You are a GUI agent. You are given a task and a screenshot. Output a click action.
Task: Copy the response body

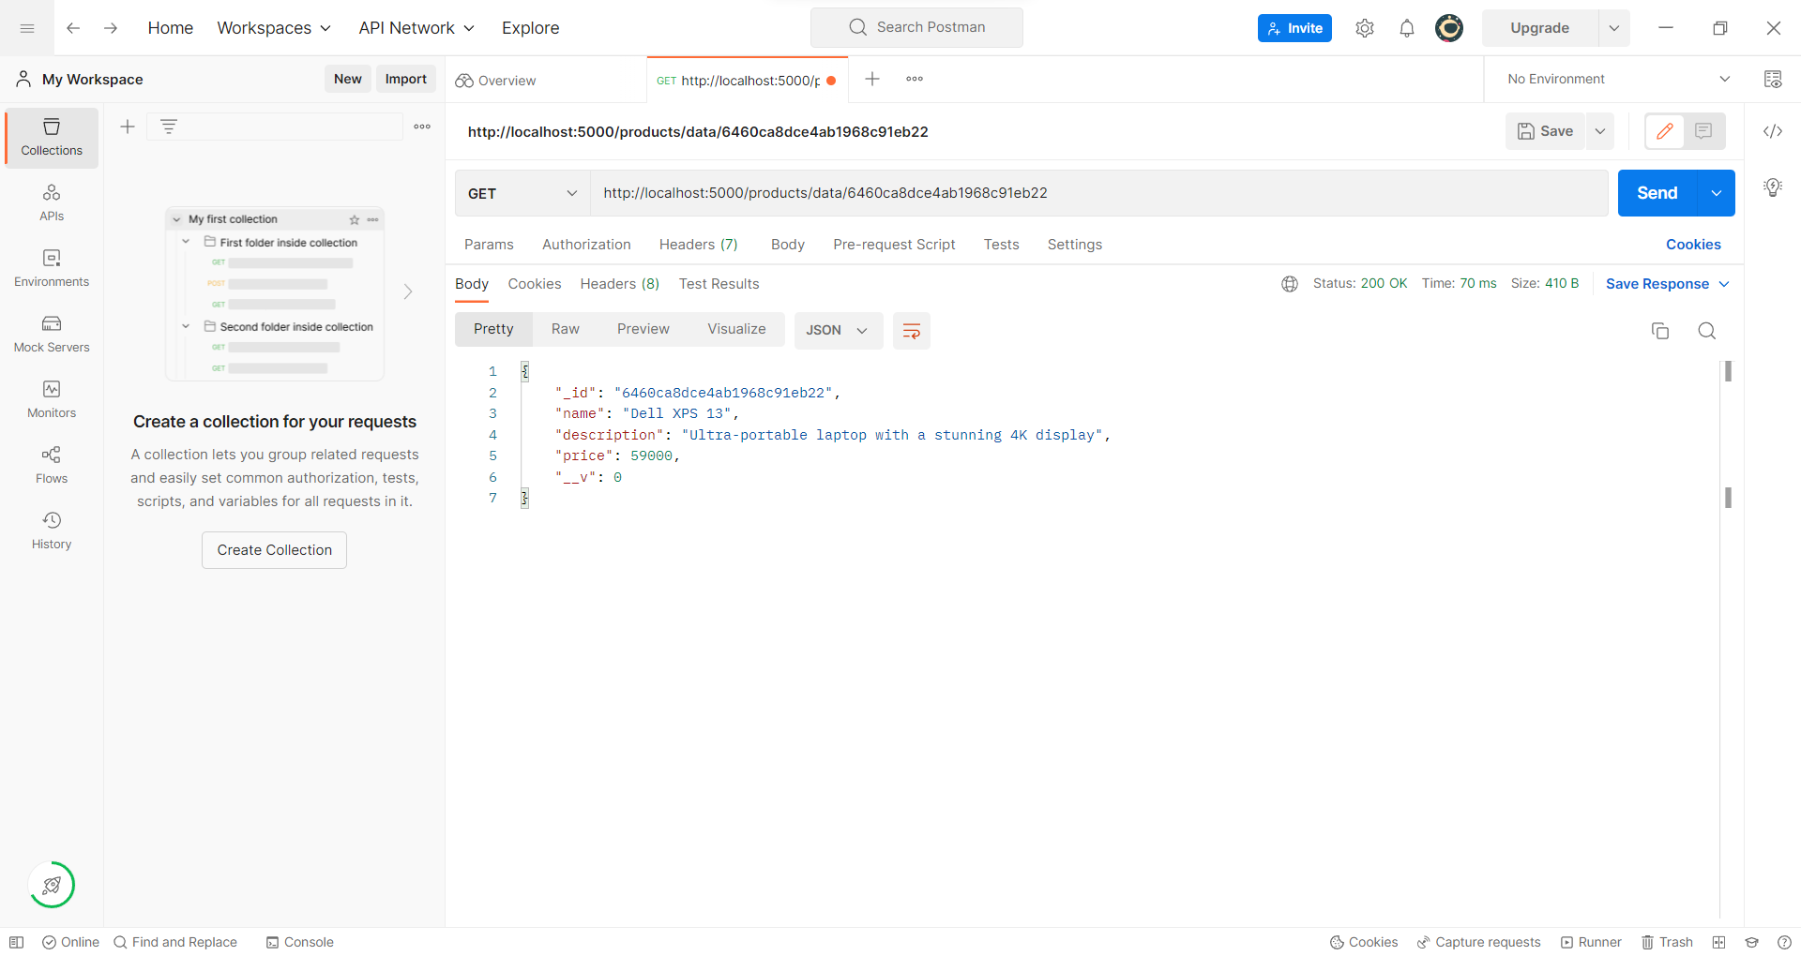click(x=1660, y=330)
